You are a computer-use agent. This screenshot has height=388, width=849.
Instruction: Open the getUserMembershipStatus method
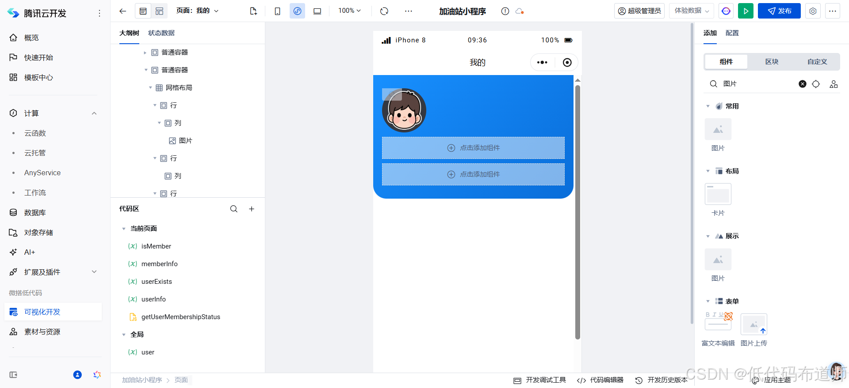(180, 317)
